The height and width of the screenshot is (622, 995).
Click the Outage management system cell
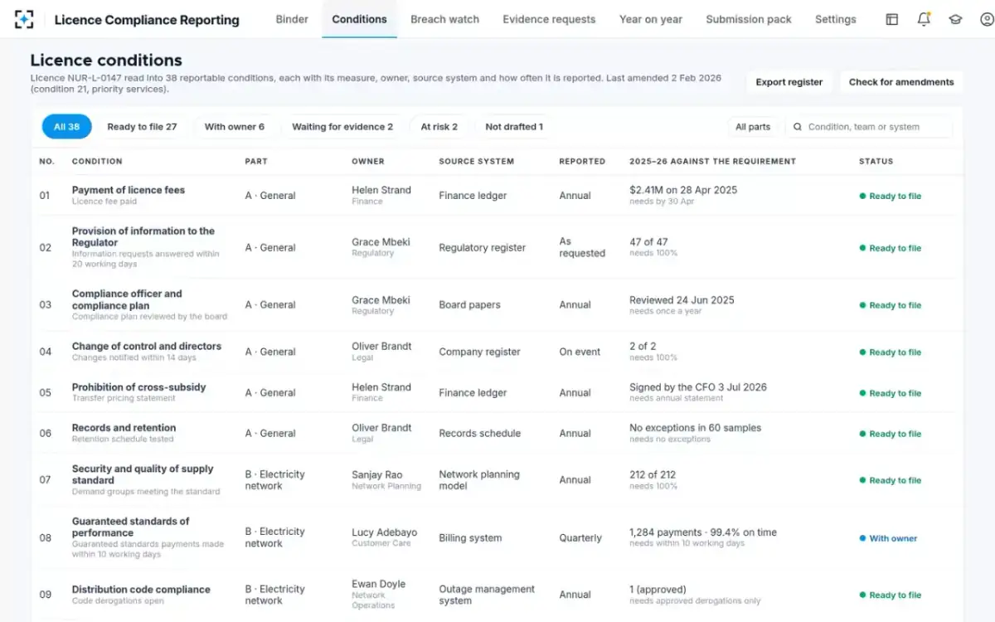click(487, 595)
